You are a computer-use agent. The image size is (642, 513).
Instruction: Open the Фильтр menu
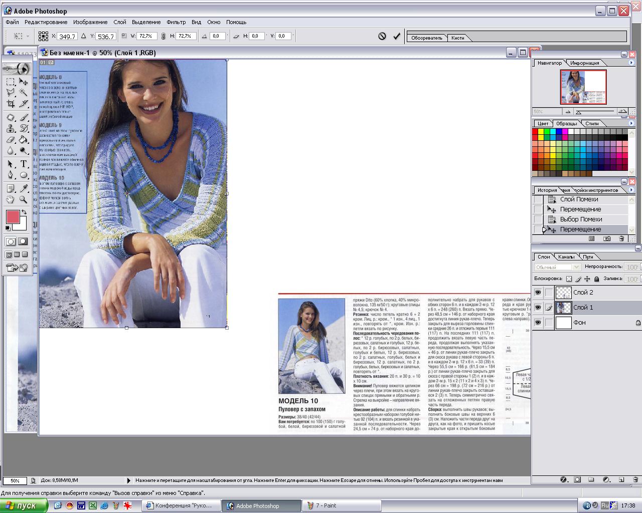point(176,22)
